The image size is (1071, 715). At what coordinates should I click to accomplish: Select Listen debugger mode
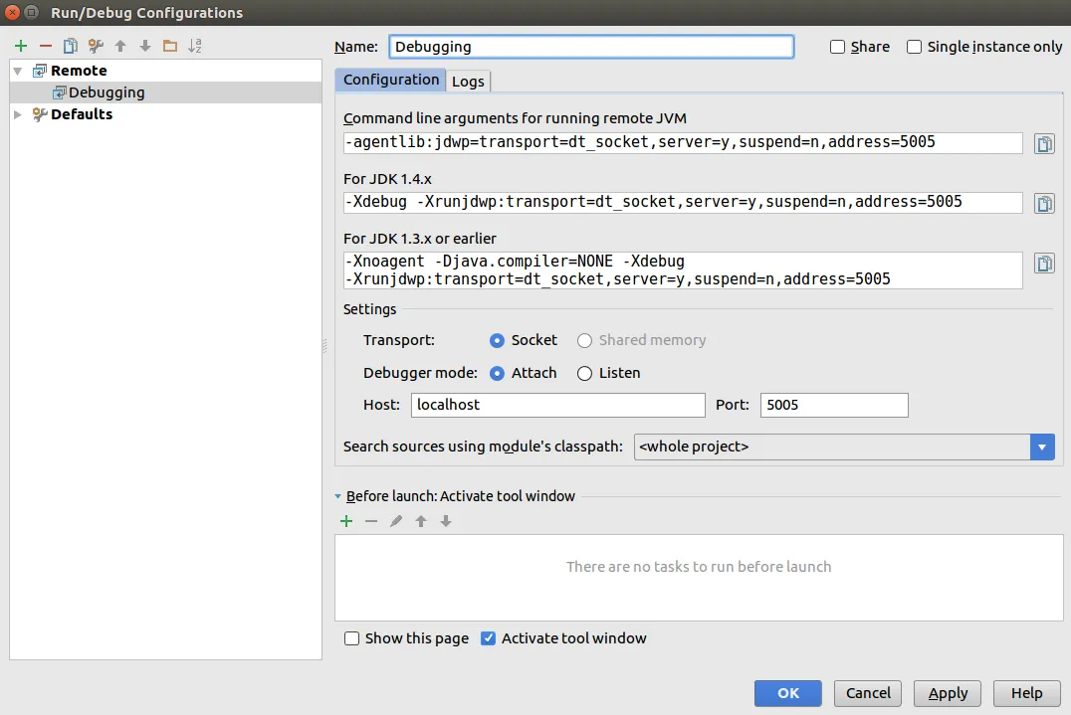[584, 373]
